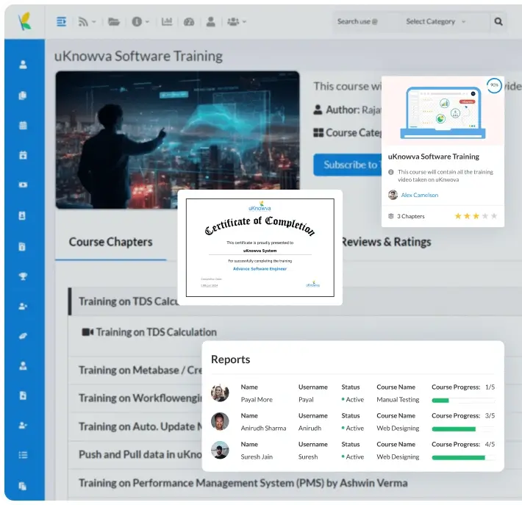Click the name Payal More
Image resolution: width=522 pixels, height=505 pixels.
point(257,399)
